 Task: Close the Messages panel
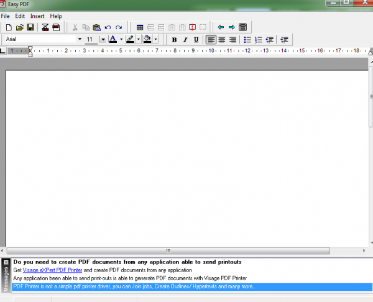click(x=6, y=262)
